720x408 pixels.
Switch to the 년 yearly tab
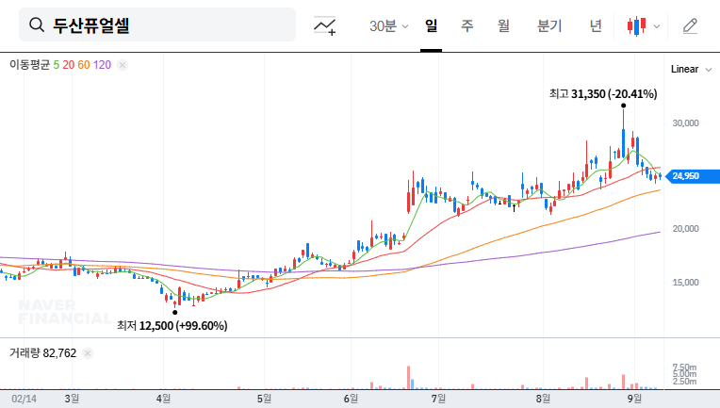[596, 25]
